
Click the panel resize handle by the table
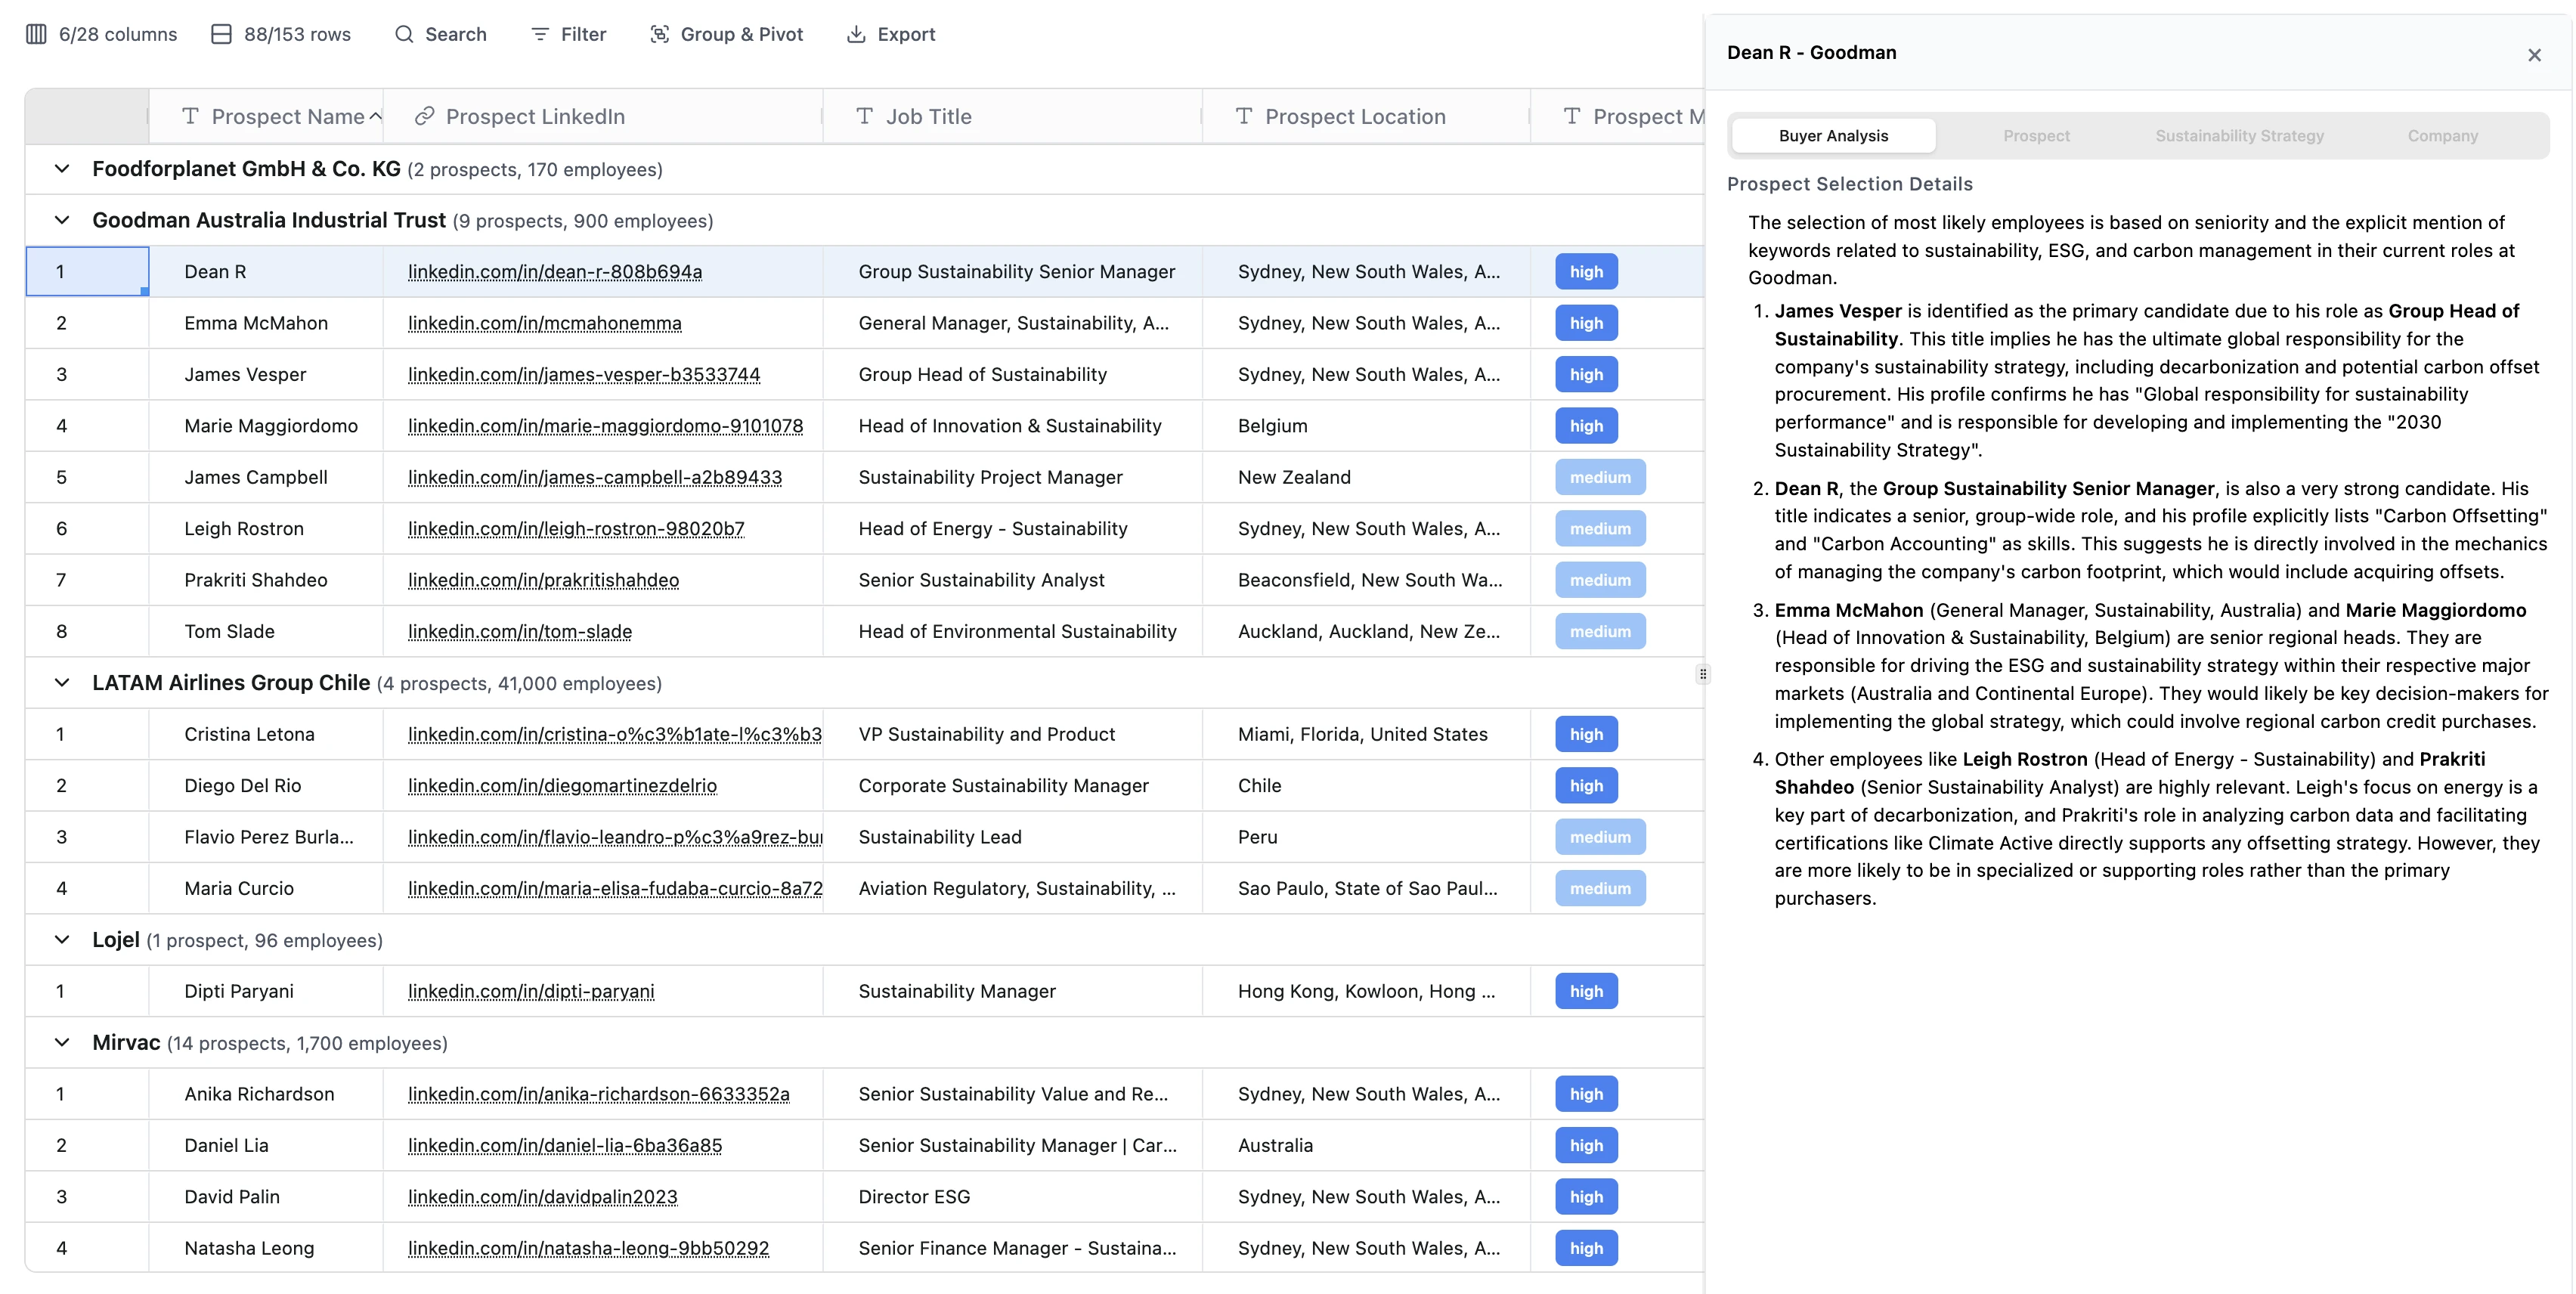(1702, 674)
